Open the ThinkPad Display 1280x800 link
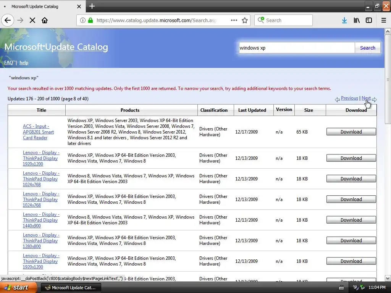Viewport: 391px width, 293px height. (41, 241)
